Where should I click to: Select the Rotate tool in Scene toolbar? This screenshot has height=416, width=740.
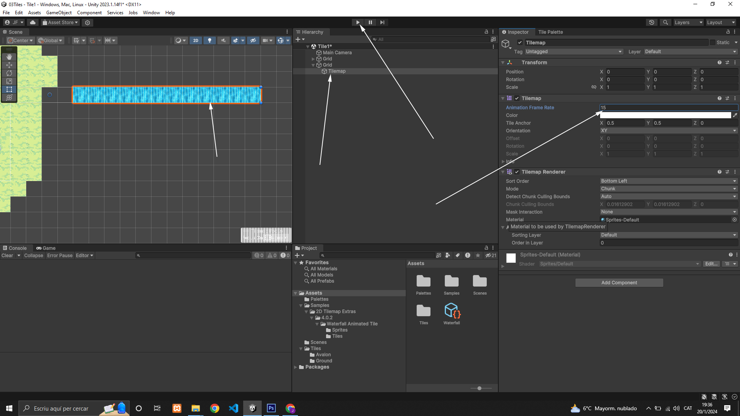9,73
